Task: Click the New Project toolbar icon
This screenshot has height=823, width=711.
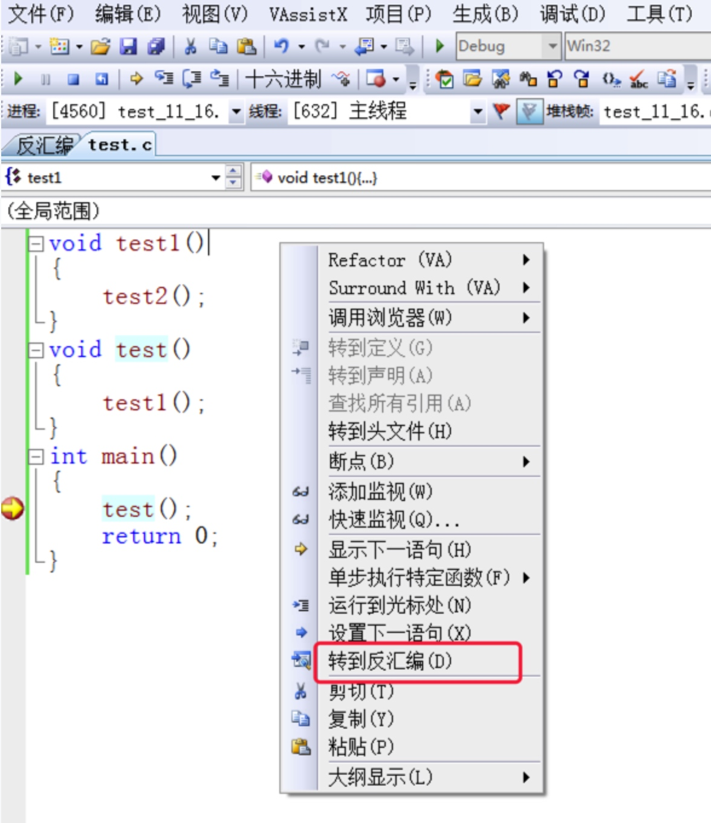Action: pos(20,46)
